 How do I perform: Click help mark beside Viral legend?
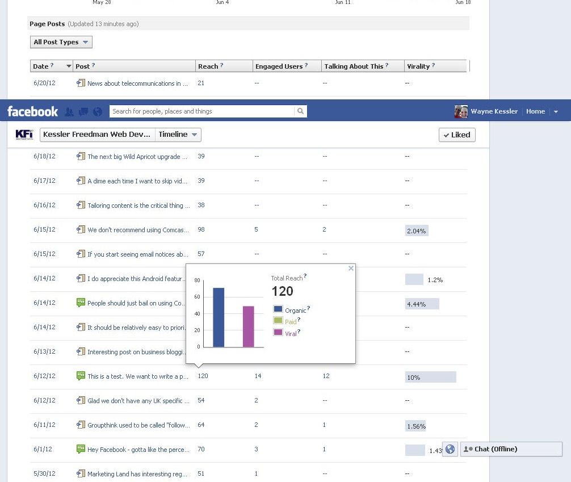pos(299,332)
